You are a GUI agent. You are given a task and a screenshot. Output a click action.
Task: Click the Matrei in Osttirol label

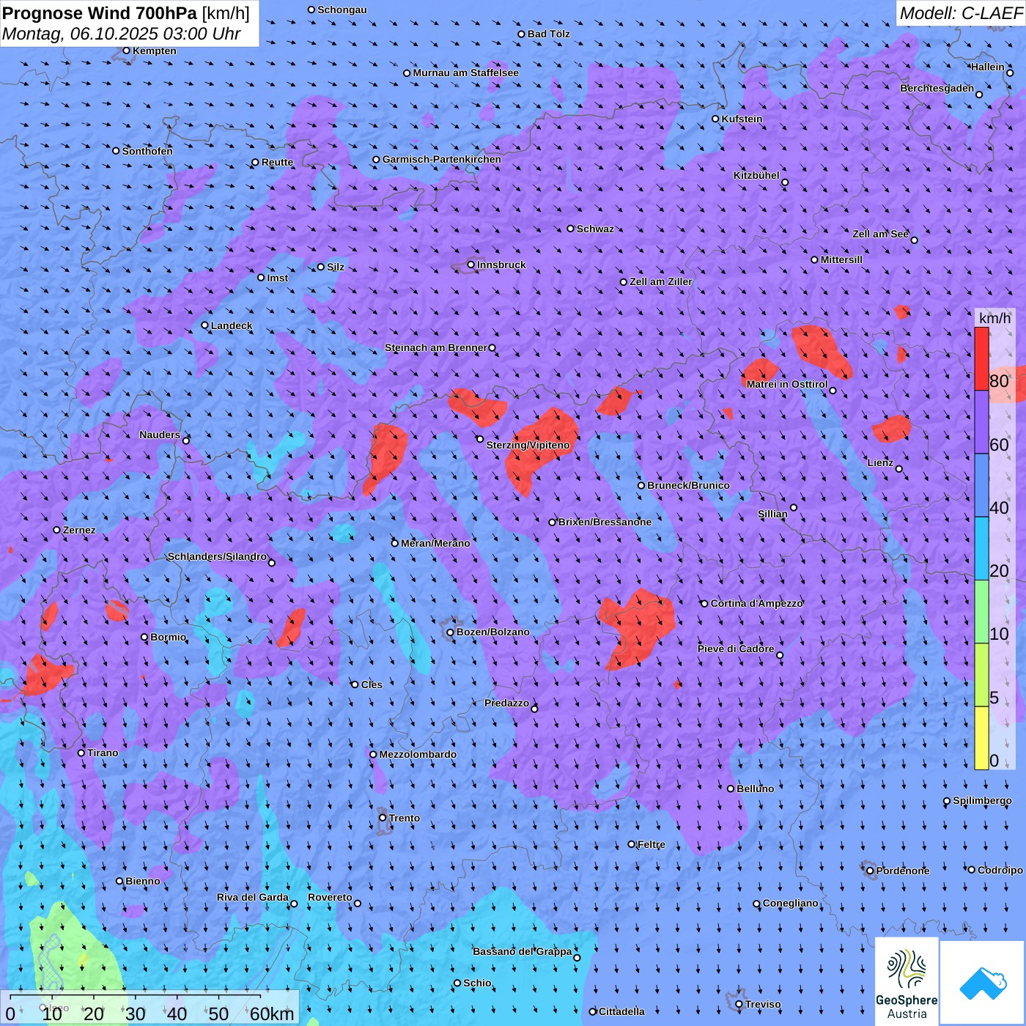[786, 384]
